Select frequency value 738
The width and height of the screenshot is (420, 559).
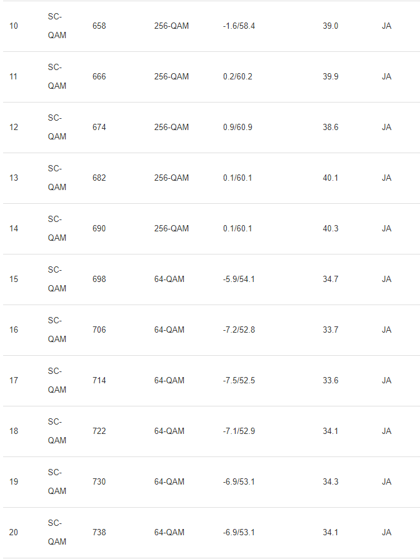99,532
